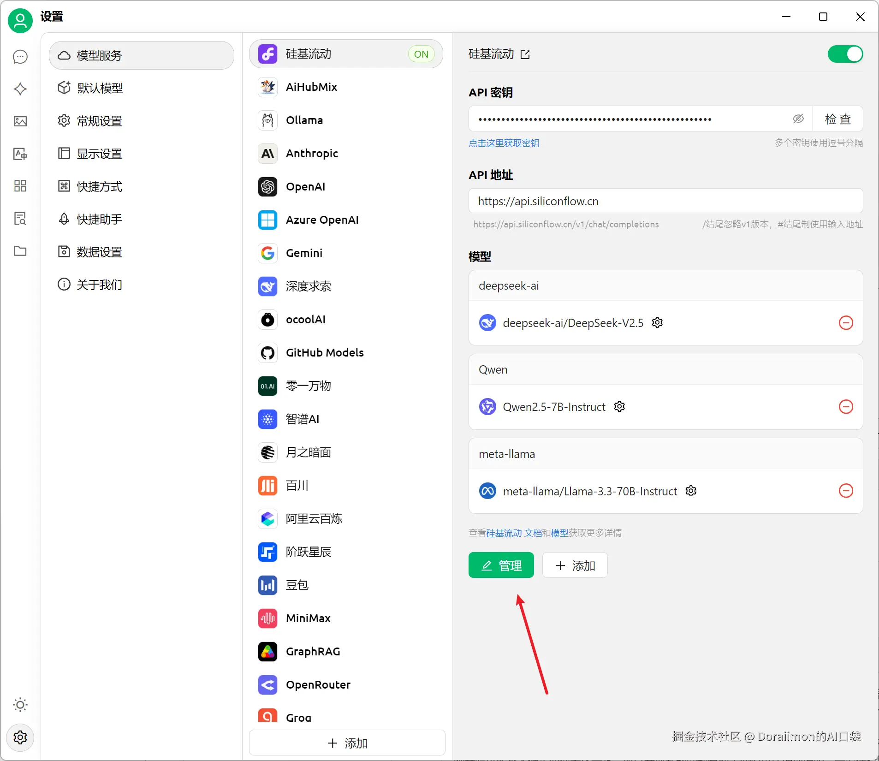Open the agents sparkle icon in left rail
This screenshot has width=879, height=761.
click(x=20, y=89)
